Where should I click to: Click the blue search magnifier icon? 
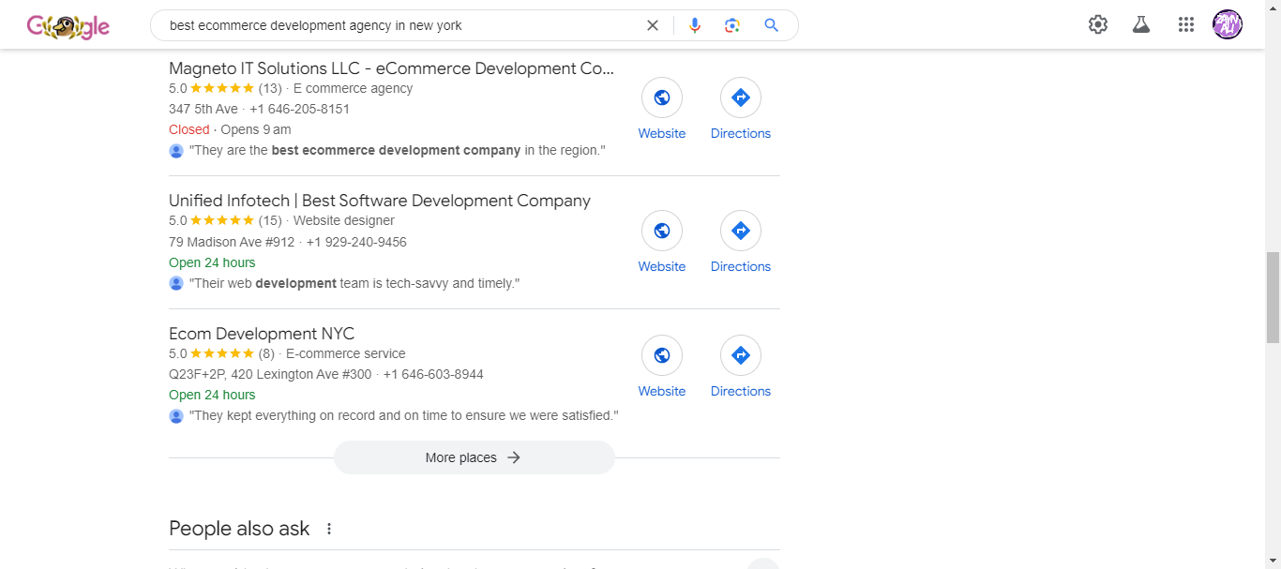click(x=771, y=25)
